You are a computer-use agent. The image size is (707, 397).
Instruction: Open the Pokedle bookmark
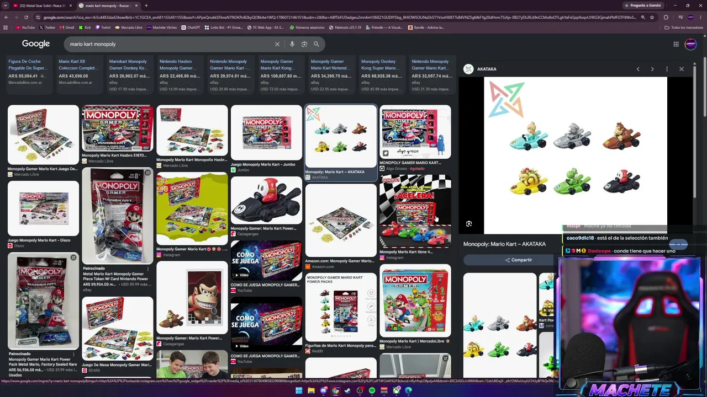(x=384, y=27)
